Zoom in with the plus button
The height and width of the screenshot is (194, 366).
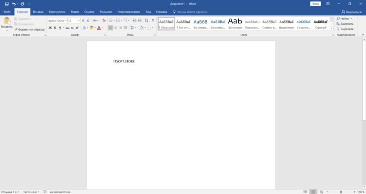[x=355, y=192]
